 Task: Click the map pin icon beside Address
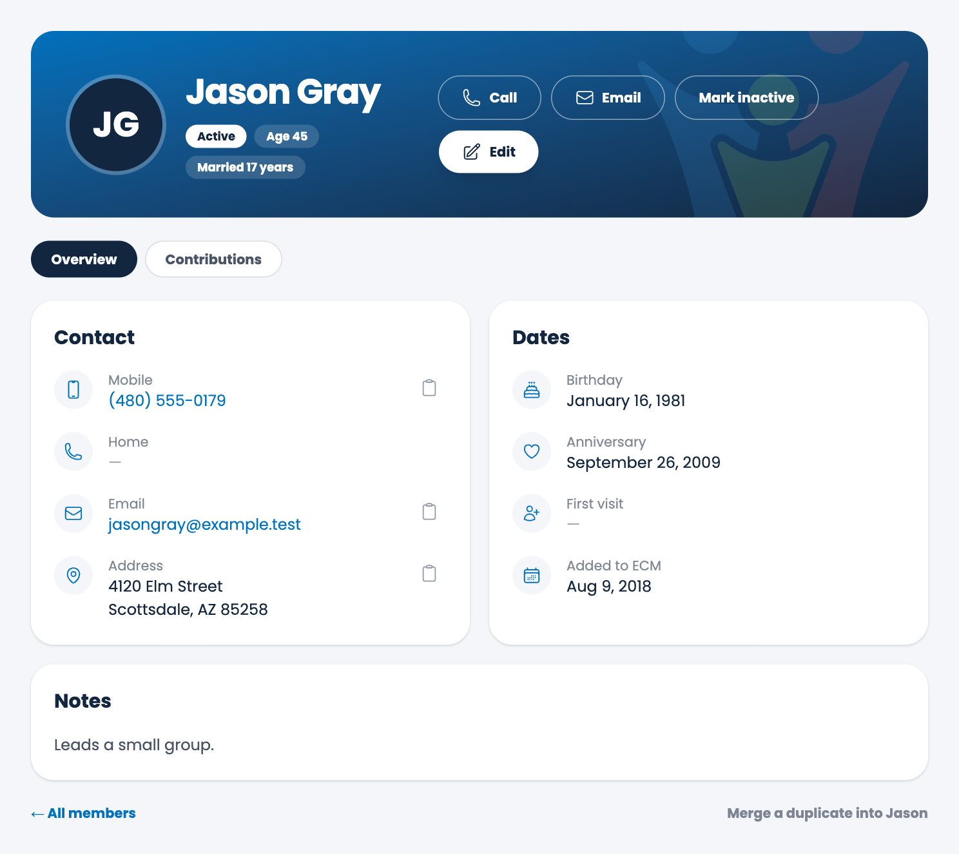[73, 575]
